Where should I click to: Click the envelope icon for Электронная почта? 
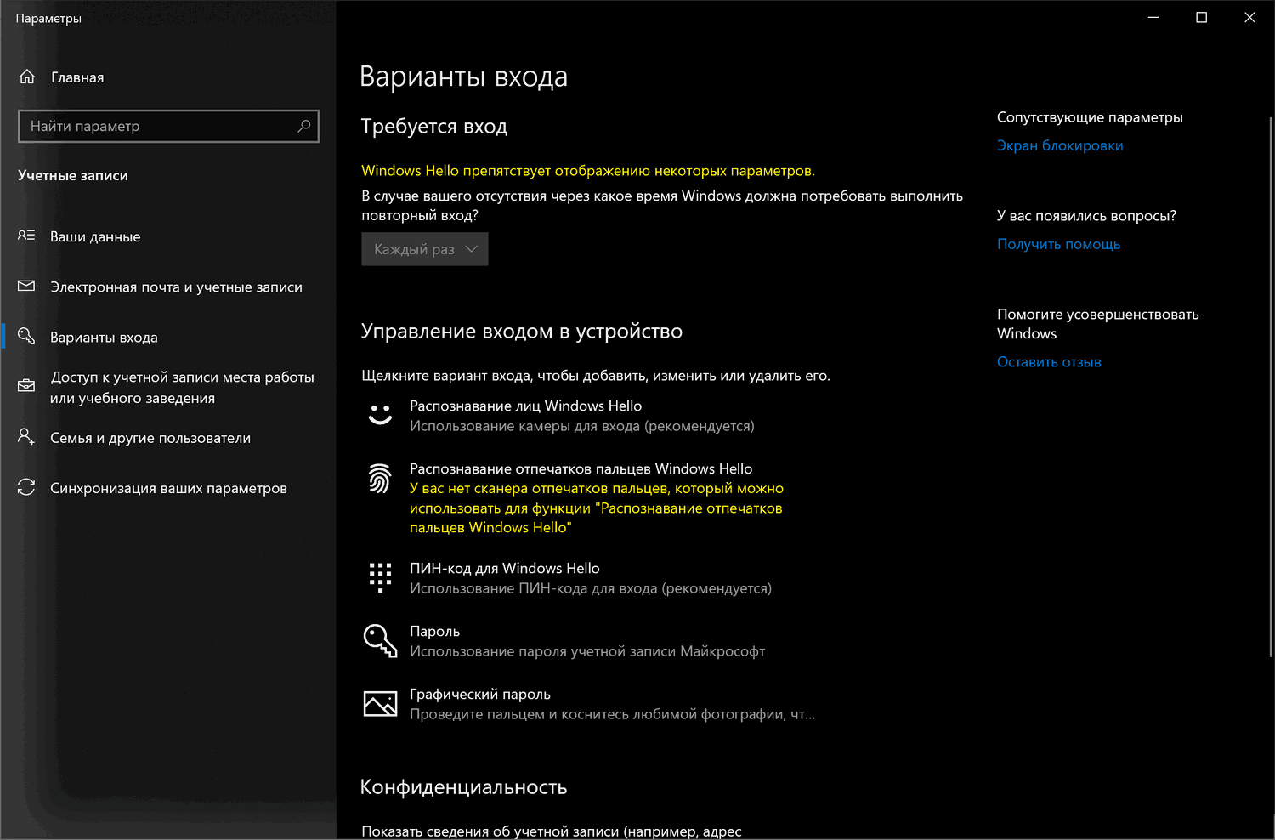[x=26, y=287]
